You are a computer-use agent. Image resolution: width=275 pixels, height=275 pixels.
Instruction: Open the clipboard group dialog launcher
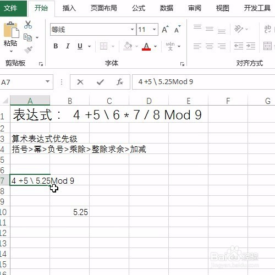coord(41,64)
